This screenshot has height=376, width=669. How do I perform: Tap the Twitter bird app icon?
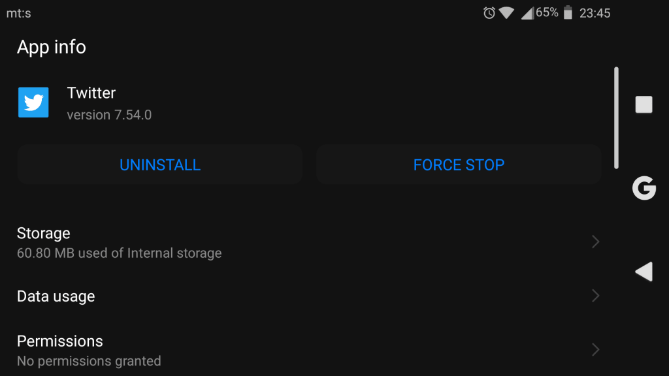tap(33, 102)
